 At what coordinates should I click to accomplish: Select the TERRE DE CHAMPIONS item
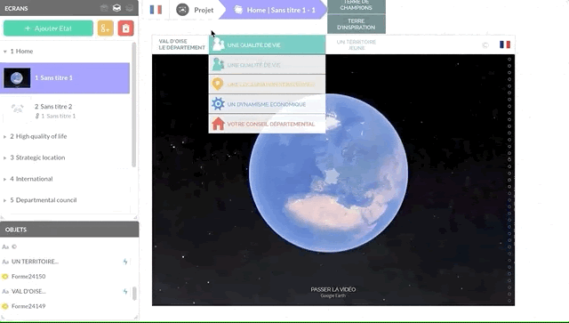point(356,5)
